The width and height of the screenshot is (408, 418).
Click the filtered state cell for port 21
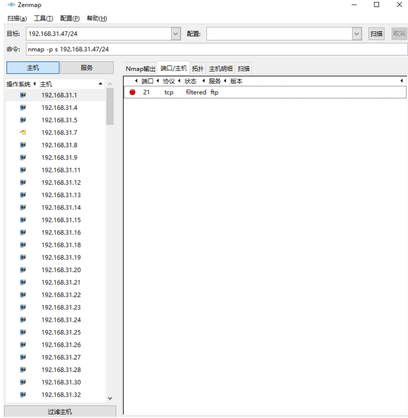point(196,92)
